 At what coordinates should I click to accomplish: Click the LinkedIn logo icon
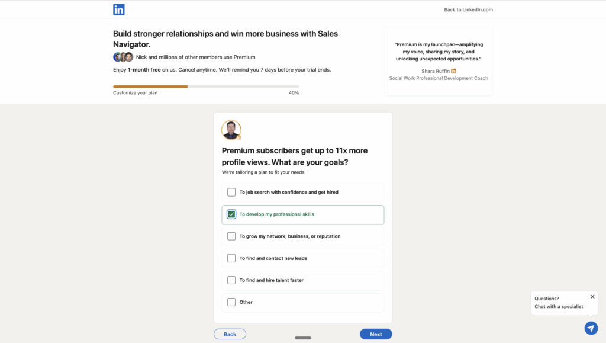pyautogui.click(x=119, y=9)
